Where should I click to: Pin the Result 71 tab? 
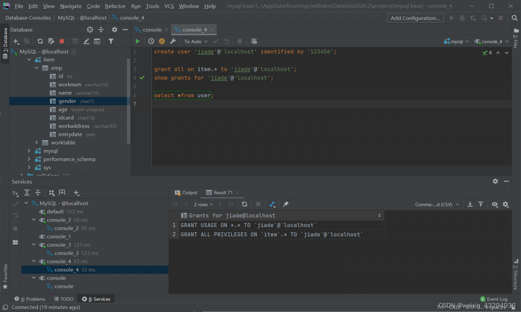coord(286,204)
